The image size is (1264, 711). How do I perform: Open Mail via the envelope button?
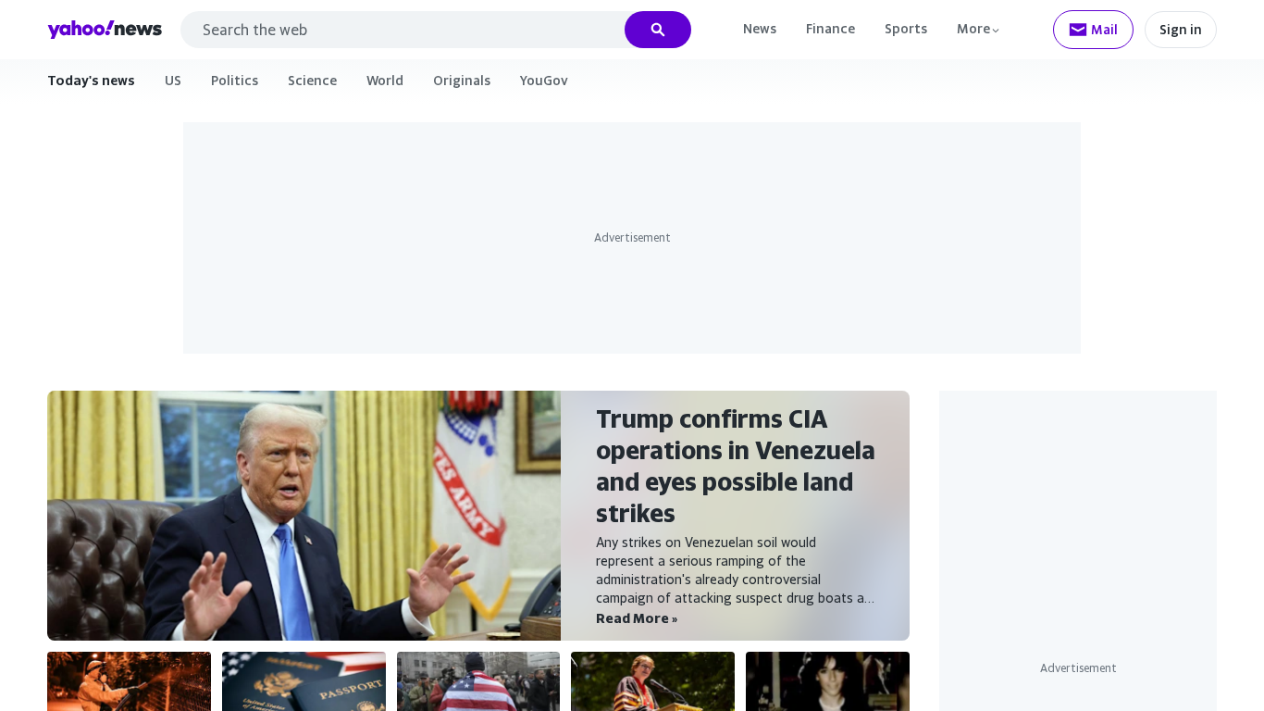tap(1093, 30)
